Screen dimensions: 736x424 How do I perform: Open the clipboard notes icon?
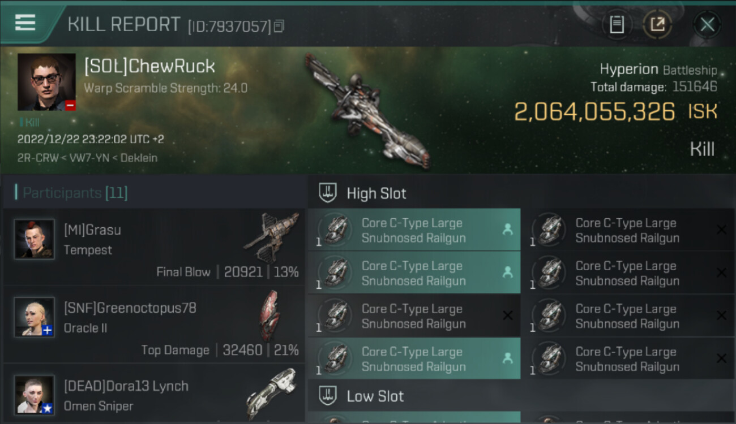click(617, 24)
